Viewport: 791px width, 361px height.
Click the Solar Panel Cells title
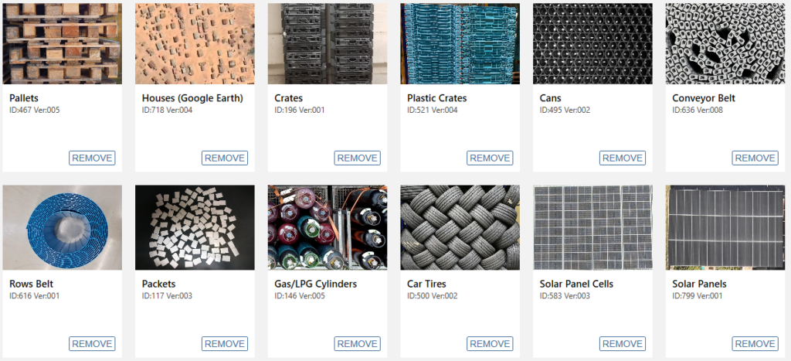coord(576,284)
